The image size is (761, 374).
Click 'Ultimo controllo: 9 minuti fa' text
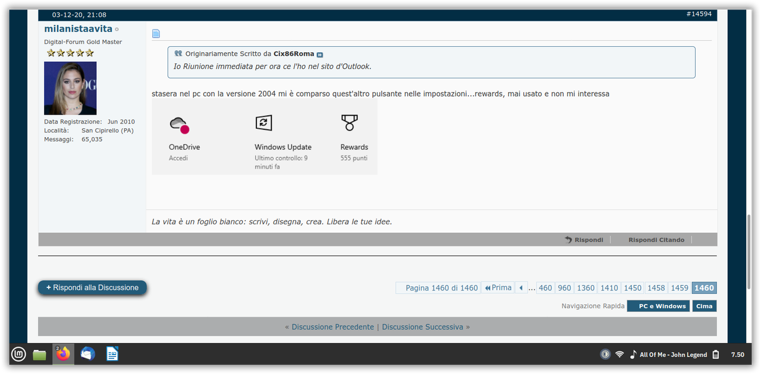[281, 163]
